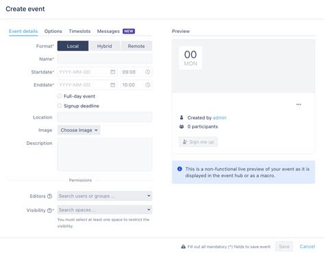325x254 pixels.
Task: Click the Preview heading
Action: click(181, 31)
